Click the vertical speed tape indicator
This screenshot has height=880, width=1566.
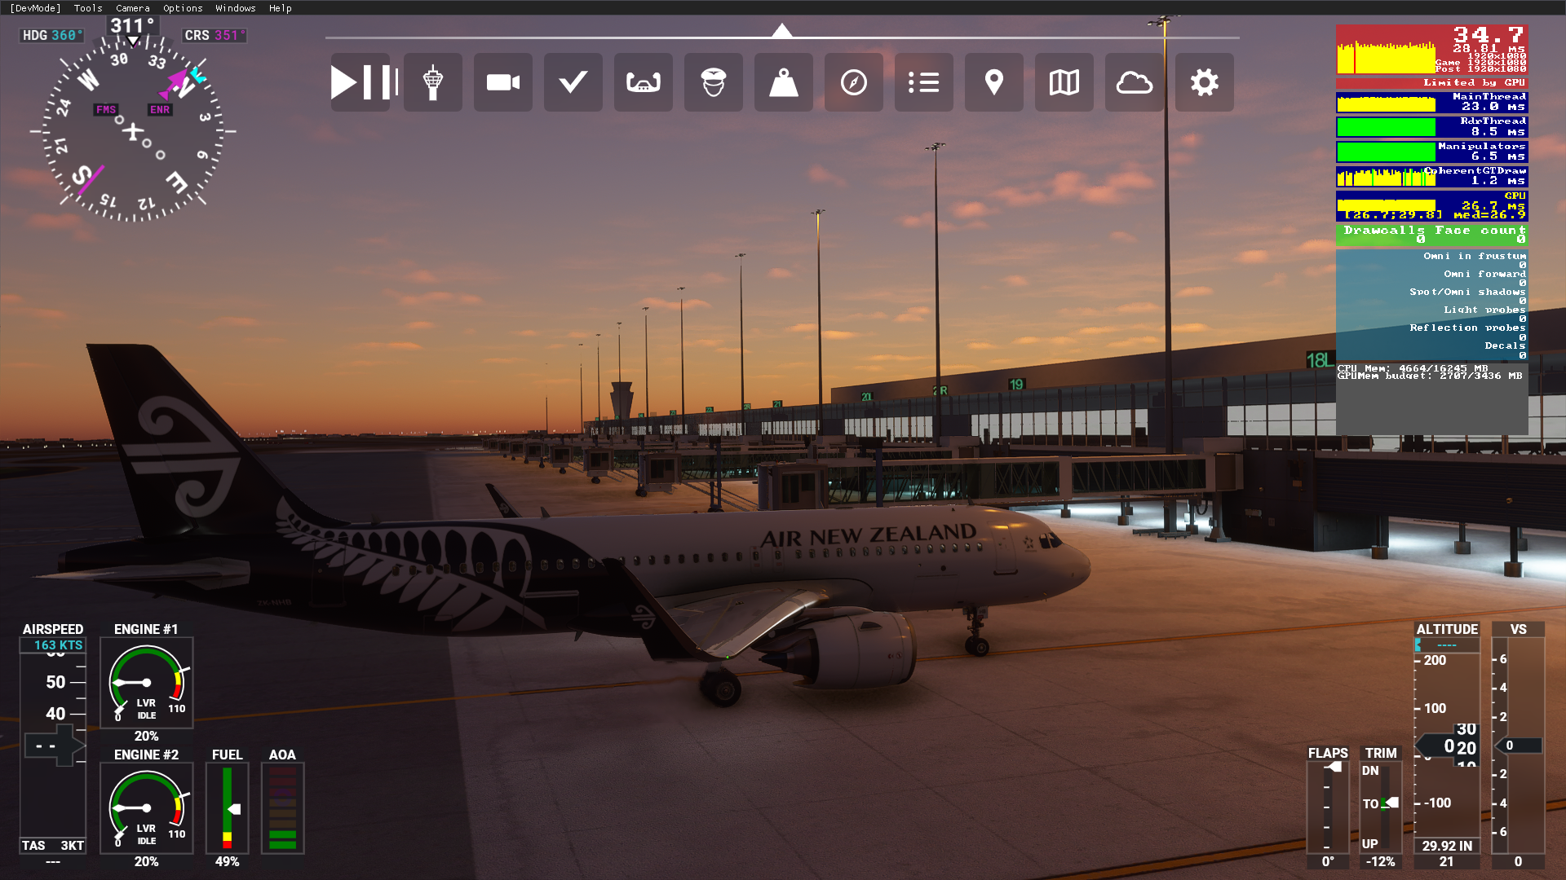point(1518,746)
